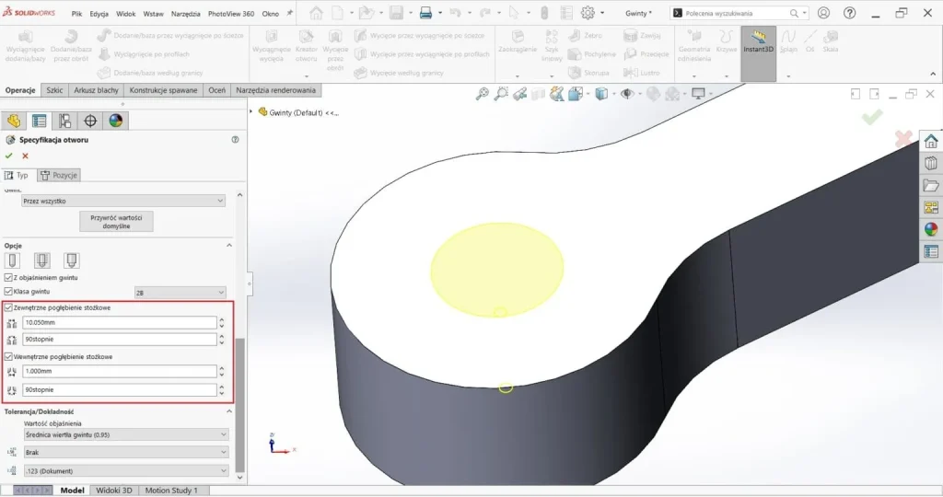
Task: Click the user login account icon
Action: coord(823,13)
